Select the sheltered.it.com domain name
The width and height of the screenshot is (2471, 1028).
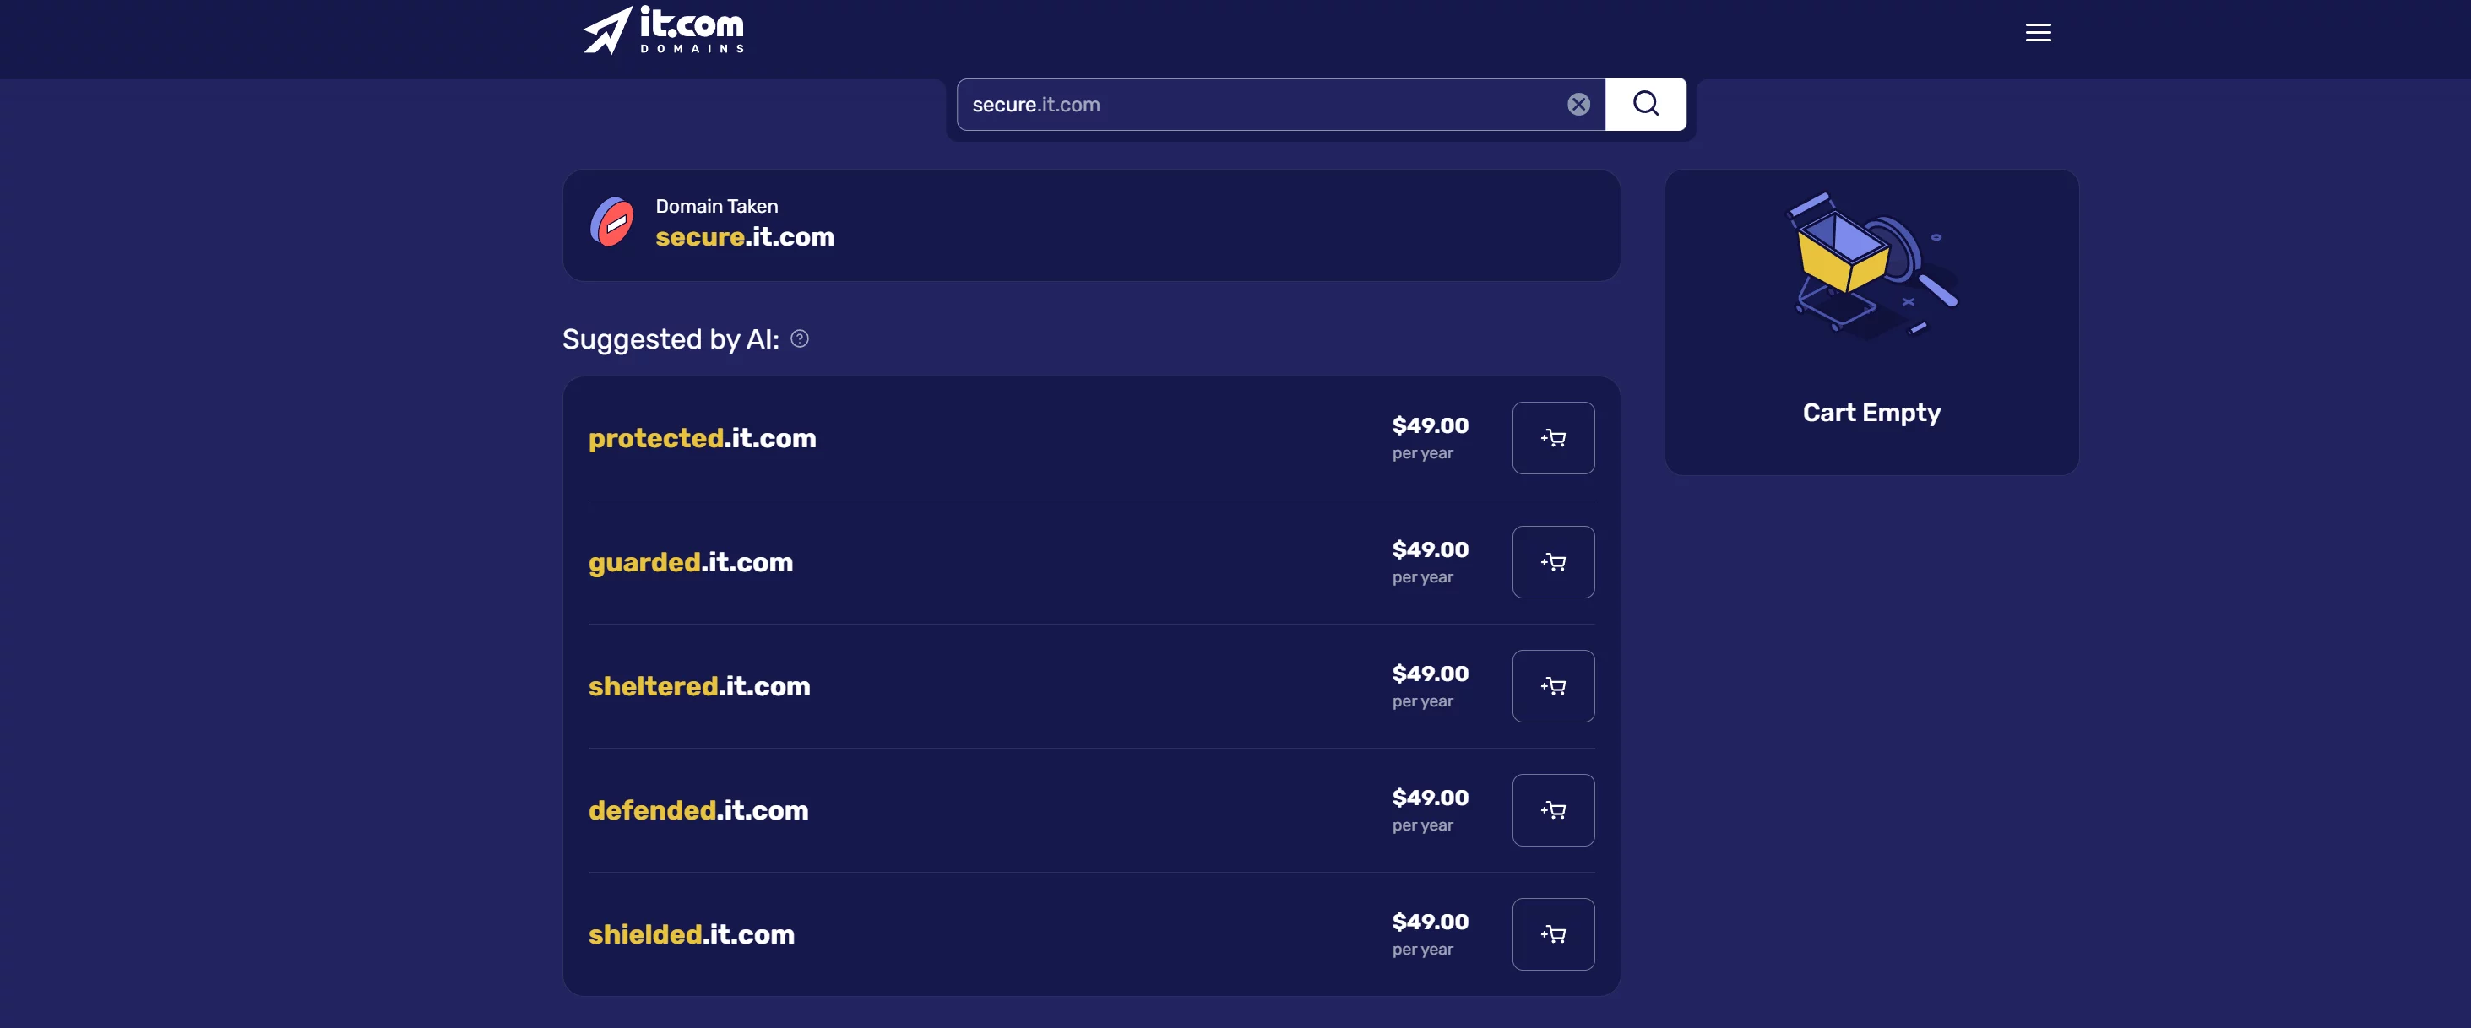coord(698,687)
